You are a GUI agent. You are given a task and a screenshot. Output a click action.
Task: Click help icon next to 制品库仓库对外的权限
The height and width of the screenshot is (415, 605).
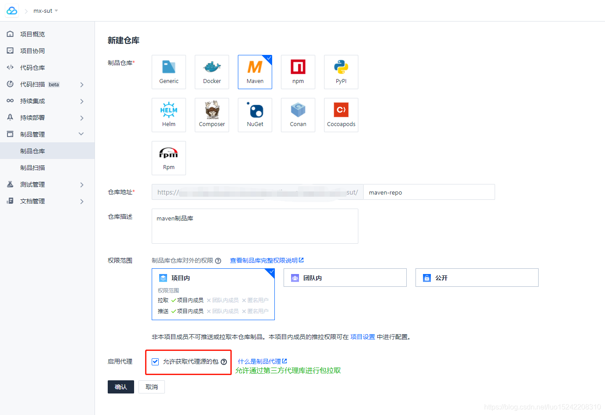tap(218, 261)
